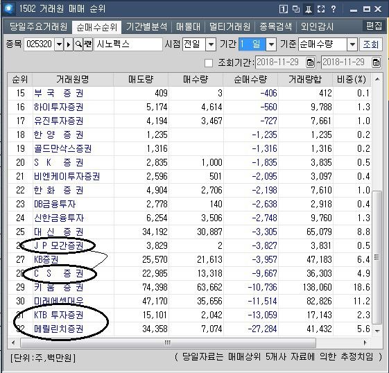The height and width of the screenshot is (373, 389).
Task: Select the JP모간증권 row
Action: coord(189,245)
